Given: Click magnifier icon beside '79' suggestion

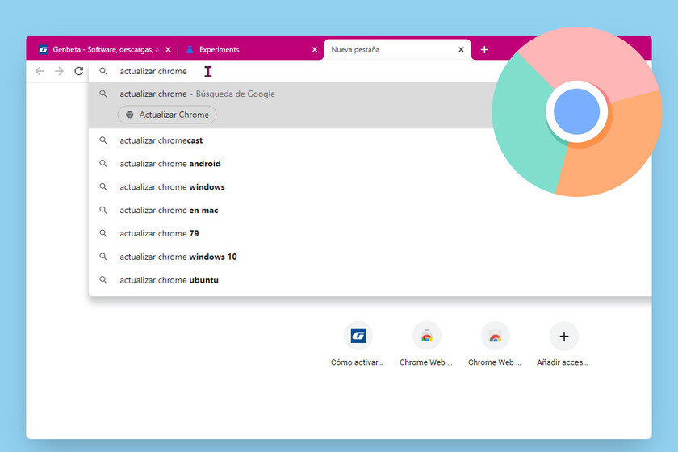Looking at the screenshot, I should tap(103, 233).
